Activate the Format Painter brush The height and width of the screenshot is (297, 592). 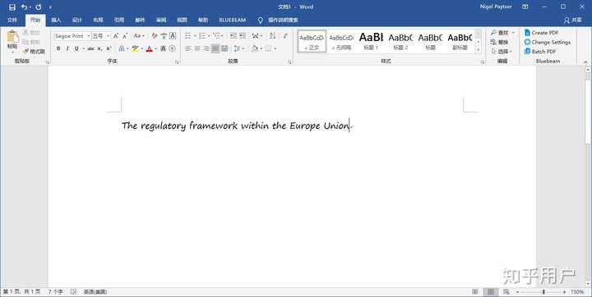[34, 51]
